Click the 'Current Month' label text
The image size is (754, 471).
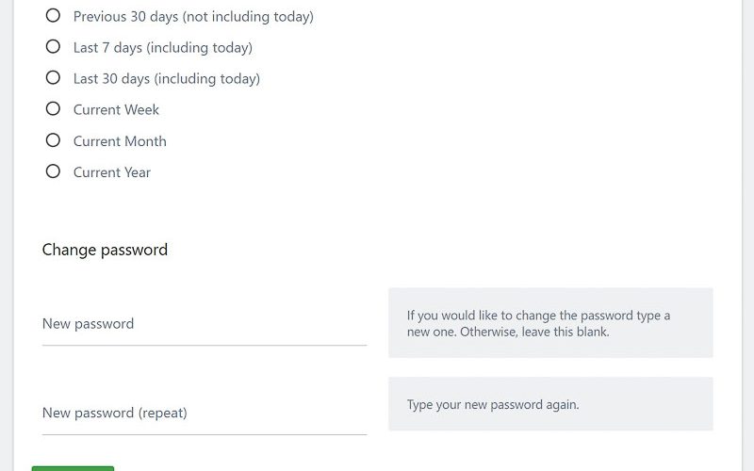point(120,141)
